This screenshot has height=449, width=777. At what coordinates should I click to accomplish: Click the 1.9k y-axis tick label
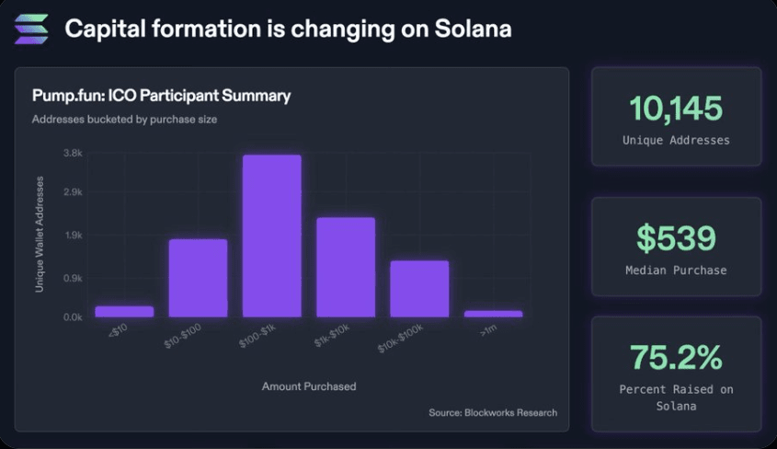(73, 235)
